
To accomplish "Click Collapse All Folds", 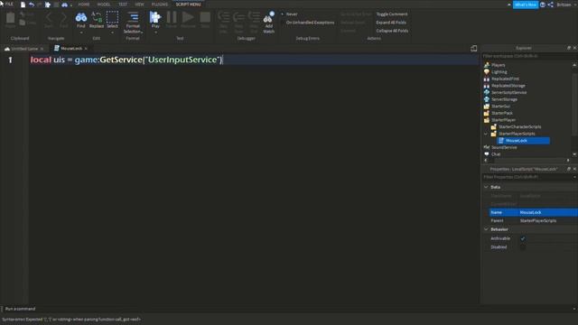I will click(x=392, y=31).
